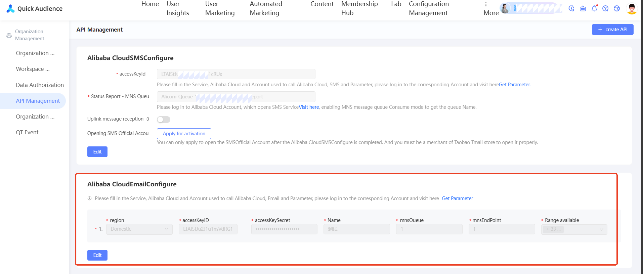This screenshot has width=643, height=274.
Task: Open the Membership Hub tab
Action: coord(359,8)
